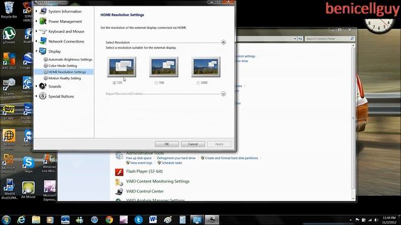
Task: Open the Power Management category
Action: (x=65, y=21)
